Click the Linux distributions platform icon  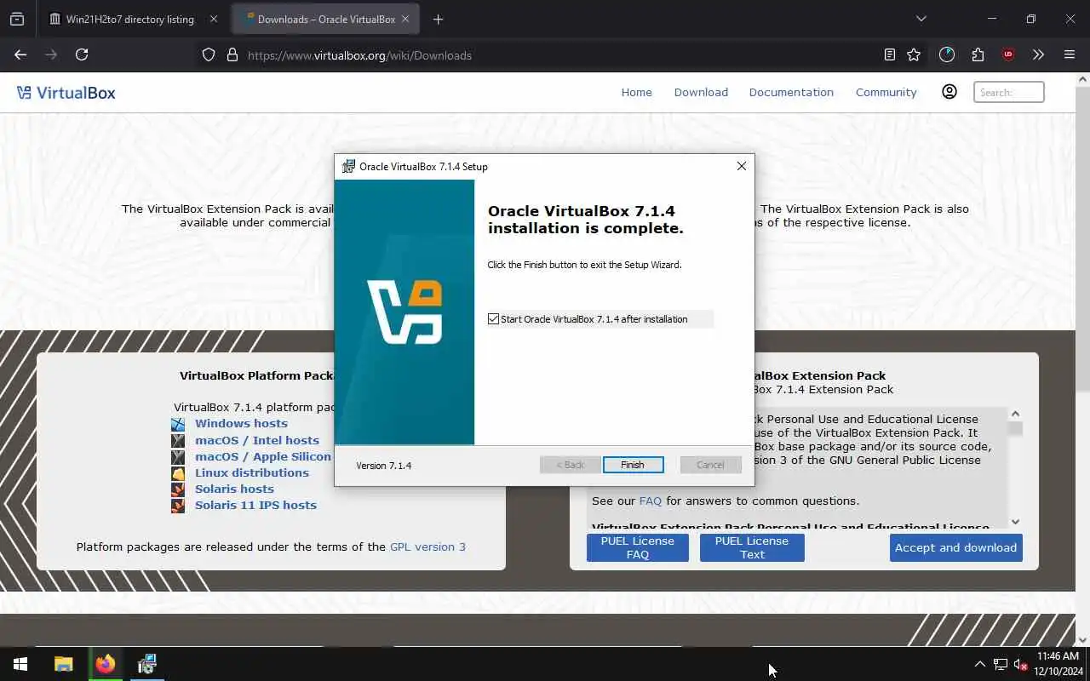(x=178, y=473)
